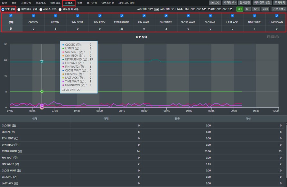
Task: Click the SYSLOG button
Action: 215,3
